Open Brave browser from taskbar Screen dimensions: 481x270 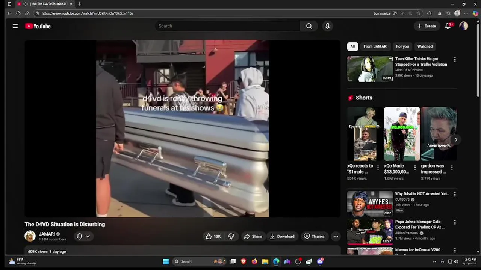244,261
